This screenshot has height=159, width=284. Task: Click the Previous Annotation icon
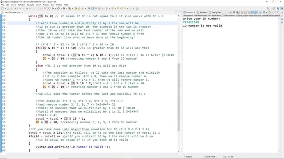(113, 8)
